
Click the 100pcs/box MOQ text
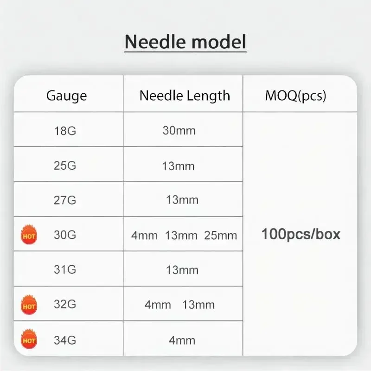coord(301,234)
